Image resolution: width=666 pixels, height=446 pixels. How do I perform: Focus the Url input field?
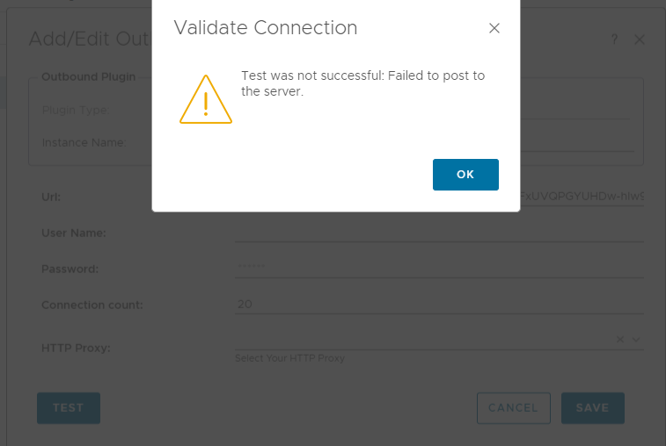point(581,197)
